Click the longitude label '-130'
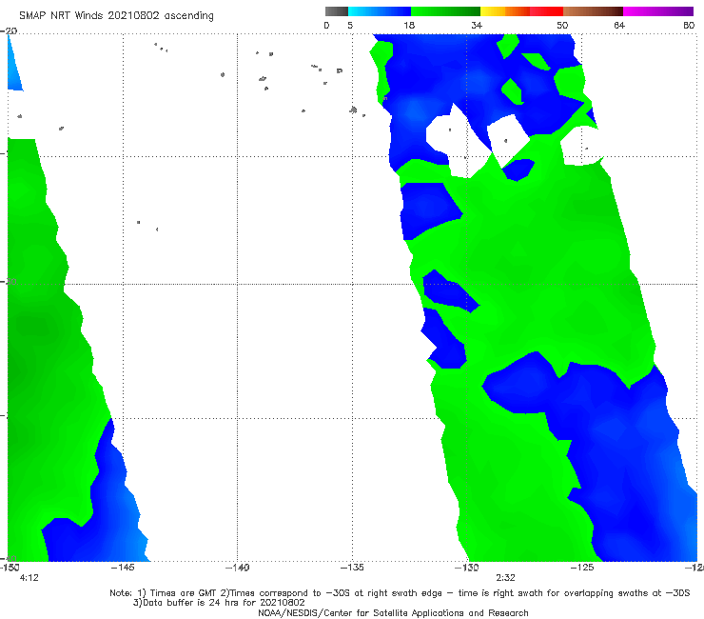 (x=467, y=568)
